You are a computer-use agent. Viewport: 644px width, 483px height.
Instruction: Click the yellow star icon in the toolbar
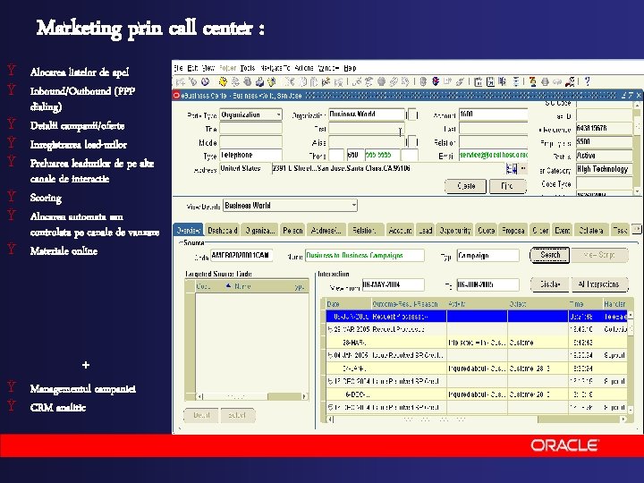[223, 81]
